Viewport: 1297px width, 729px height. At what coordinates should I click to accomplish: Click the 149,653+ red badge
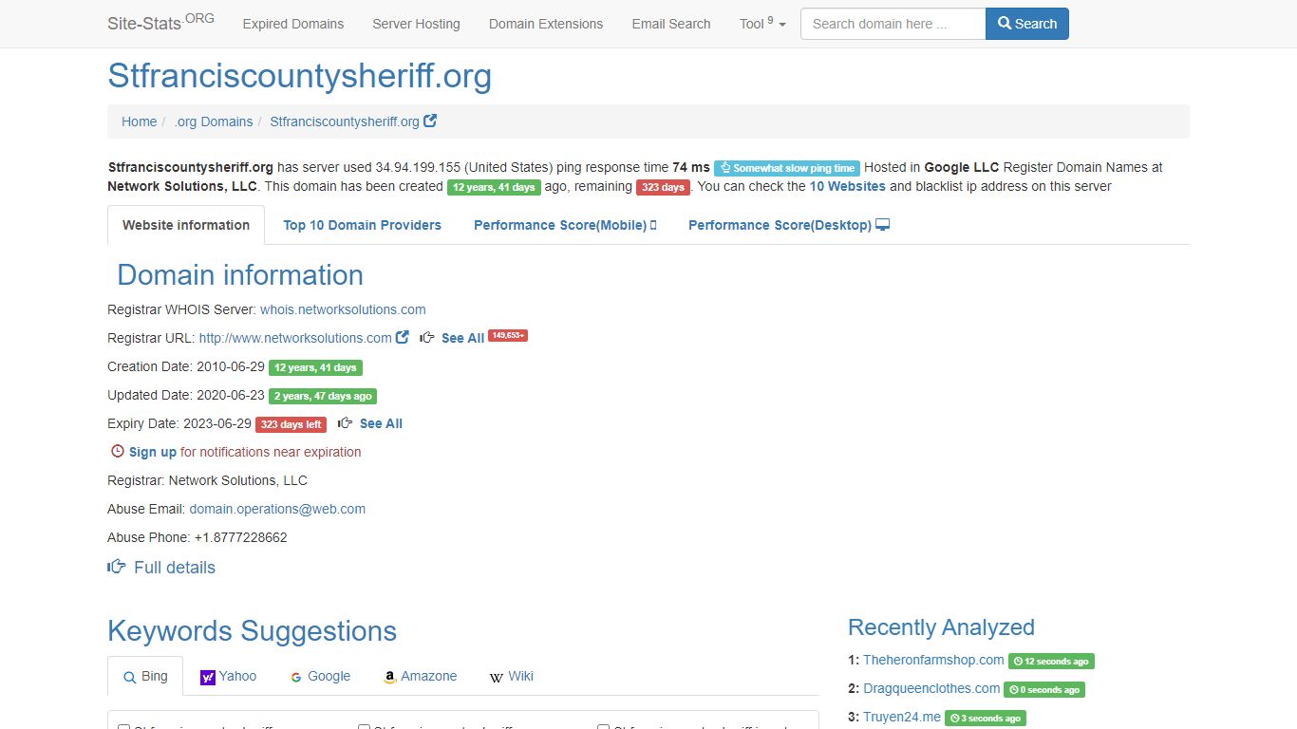click(508, 335)
